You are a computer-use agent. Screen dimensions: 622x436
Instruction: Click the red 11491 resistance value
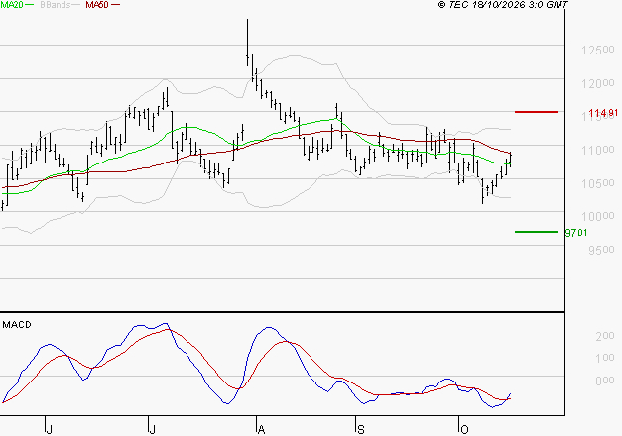point(603,113)
